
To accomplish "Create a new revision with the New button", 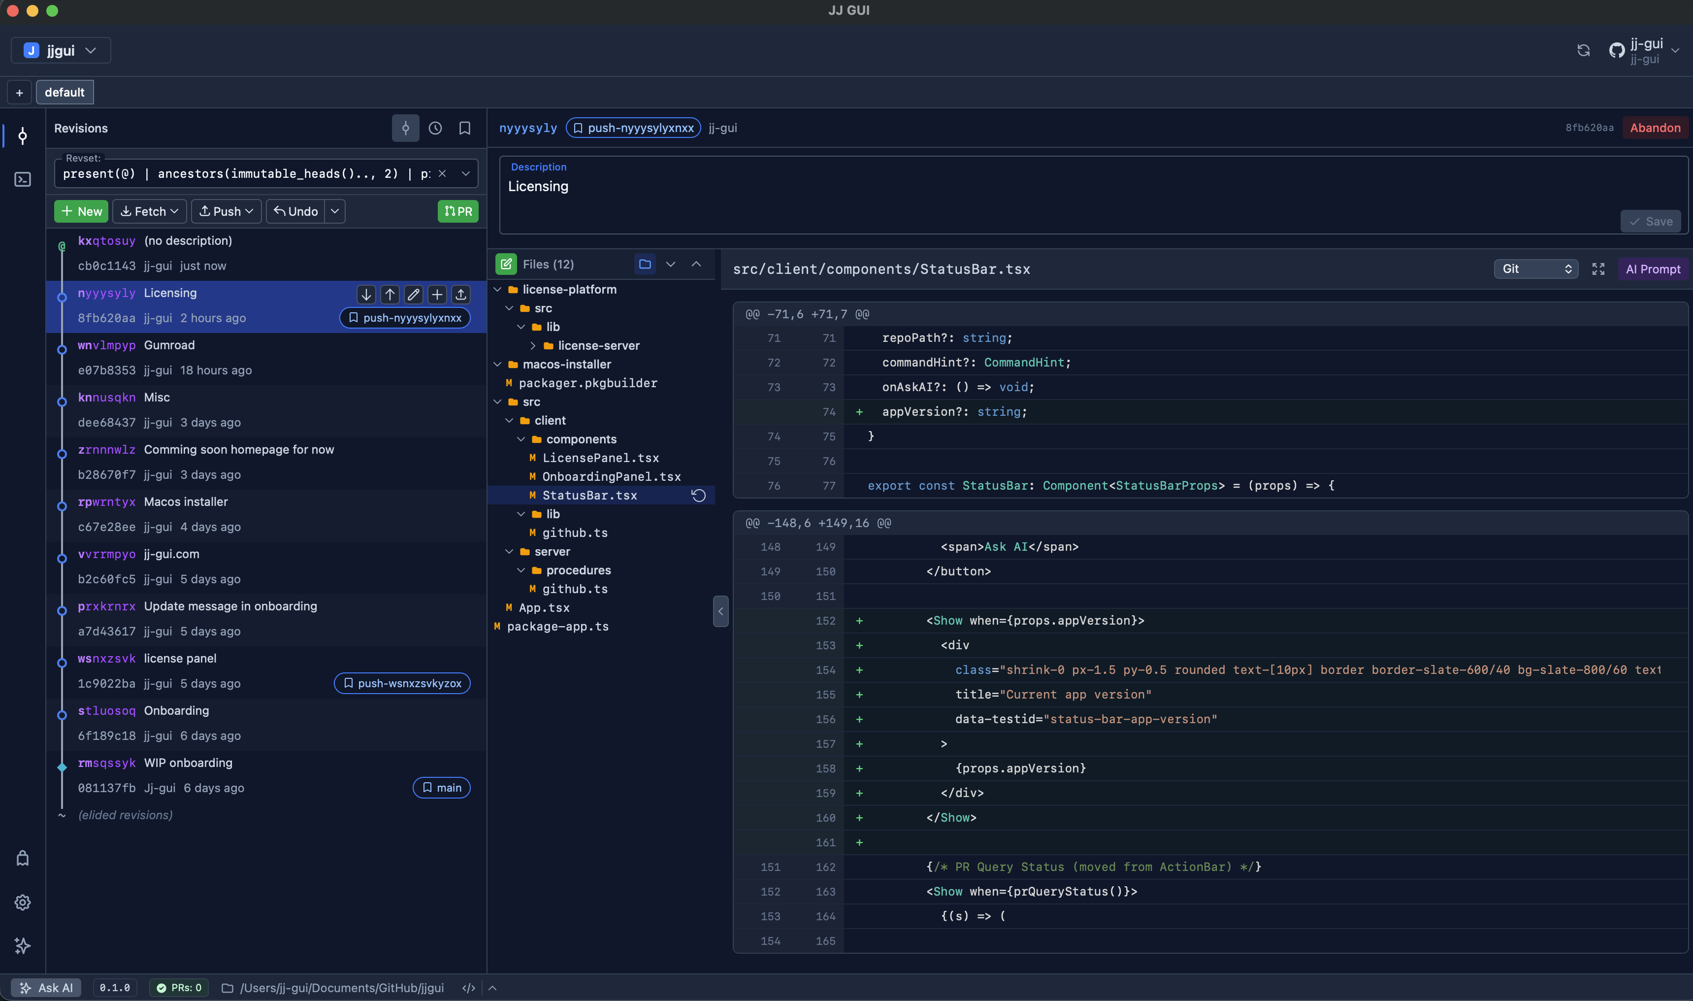I will pyautogui.click(x=81, y=211).
